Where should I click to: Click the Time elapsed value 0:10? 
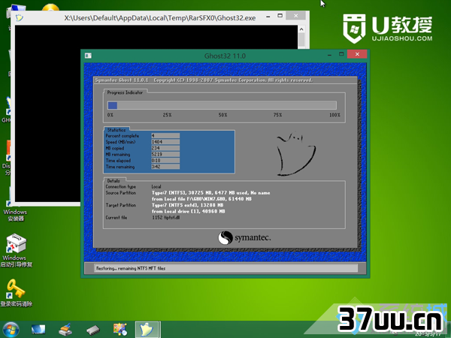165,161
